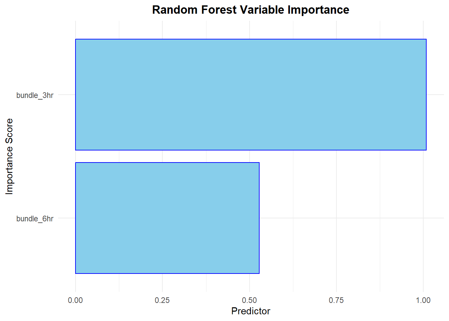Screen dimensions: 449x321
Task: Click the right edge of the bundle_3hr bar
Action: 426,95
